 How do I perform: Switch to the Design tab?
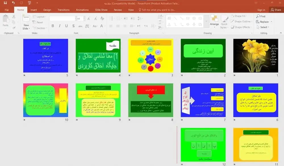(x=47, y=10)
